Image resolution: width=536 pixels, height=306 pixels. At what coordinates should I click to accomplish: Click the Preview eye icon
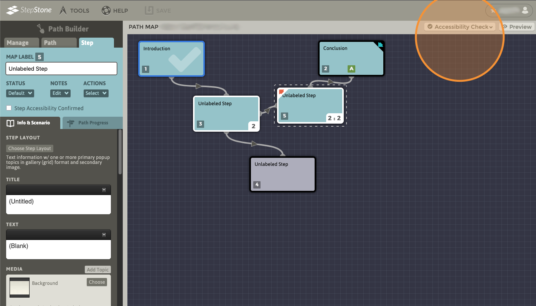click(505, 27)
